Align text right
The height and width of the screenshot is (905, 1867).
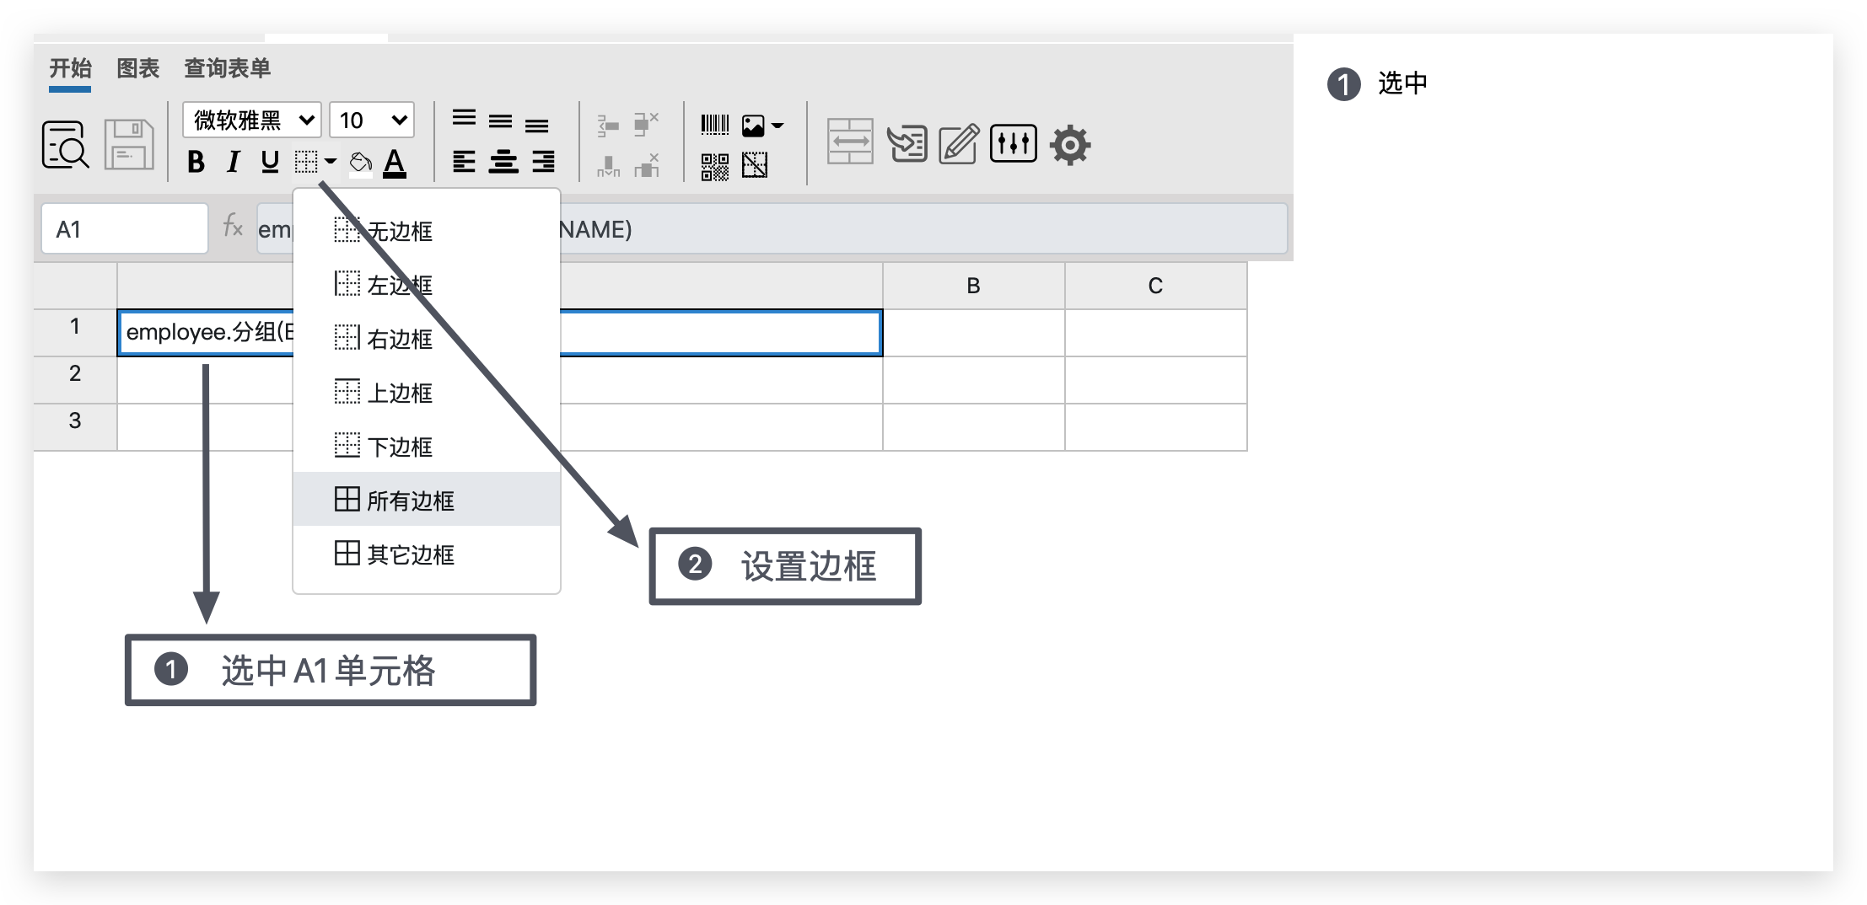tap(543, 161)
